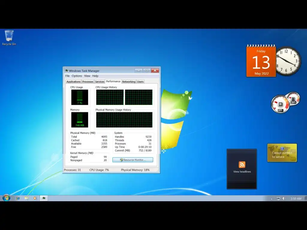This screenshot has height=230, width=307.
Task: Click the Total memory value 4095
Action: [104, 137]
